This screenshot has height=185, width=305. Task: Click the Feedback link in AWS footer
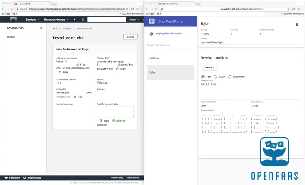click(13, 178)
